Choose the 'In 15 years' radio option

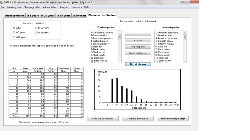click(36, 28)
